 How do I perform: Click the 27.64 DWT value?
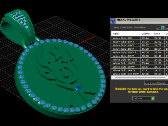pos(158,74)
